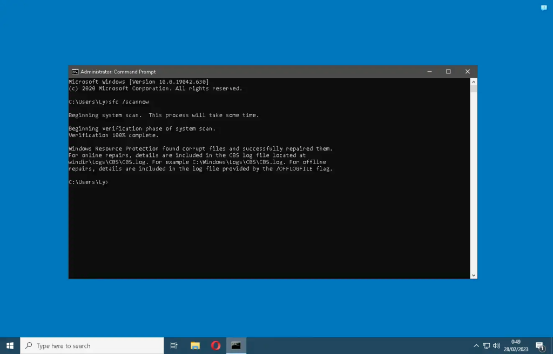The width and height of the screenshot is (553, 354).
Task: Click the exclamation feedback icon on the desktop
Action: (544, 8)
